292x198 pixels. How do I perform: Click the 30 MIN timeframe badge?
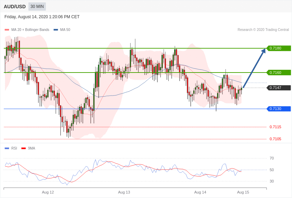(x=37, y=7)
